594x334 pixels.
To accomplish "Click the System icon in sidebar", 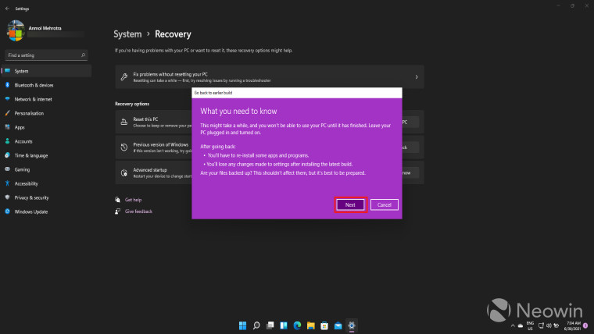I will [8, 71].
